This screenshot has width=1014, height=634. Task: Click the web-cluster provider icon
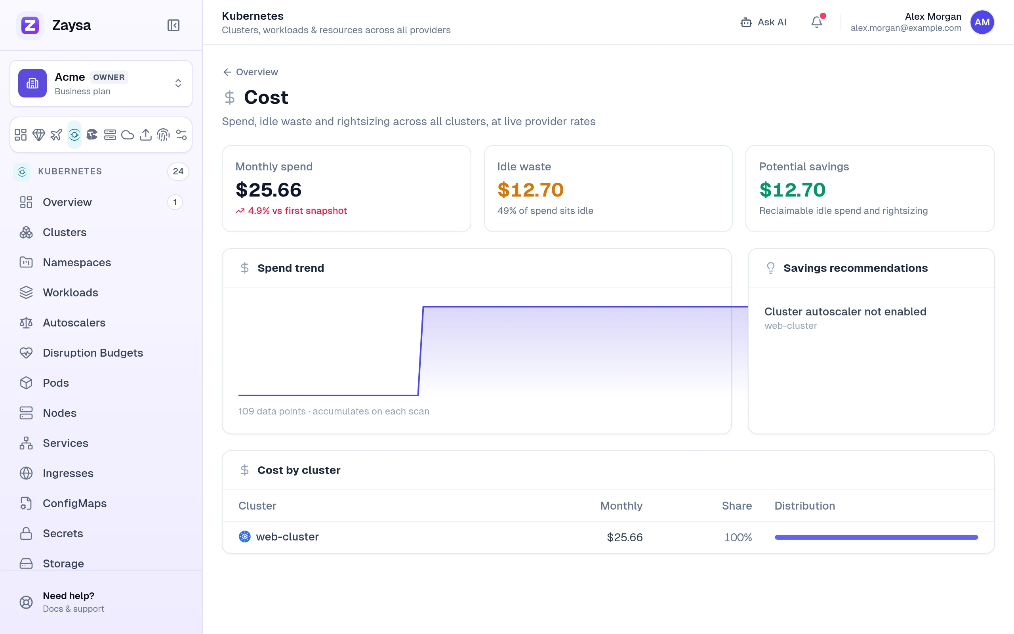coord(245,537)
